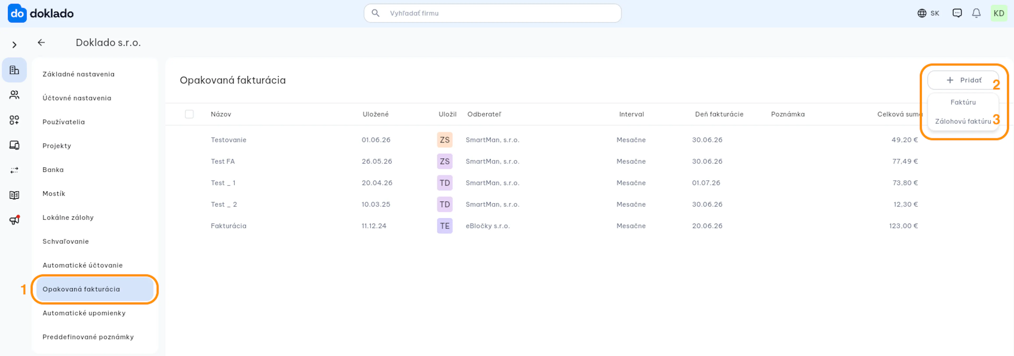This screenshot has height=356, width=1014.
Task: Open the Test _ 2 recurring invoice
Action: (224, 204)
